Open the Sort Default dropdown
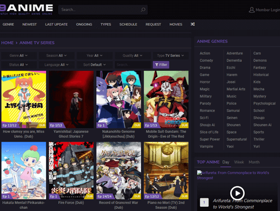Screen dimensions: 280x211 [94, 65]
